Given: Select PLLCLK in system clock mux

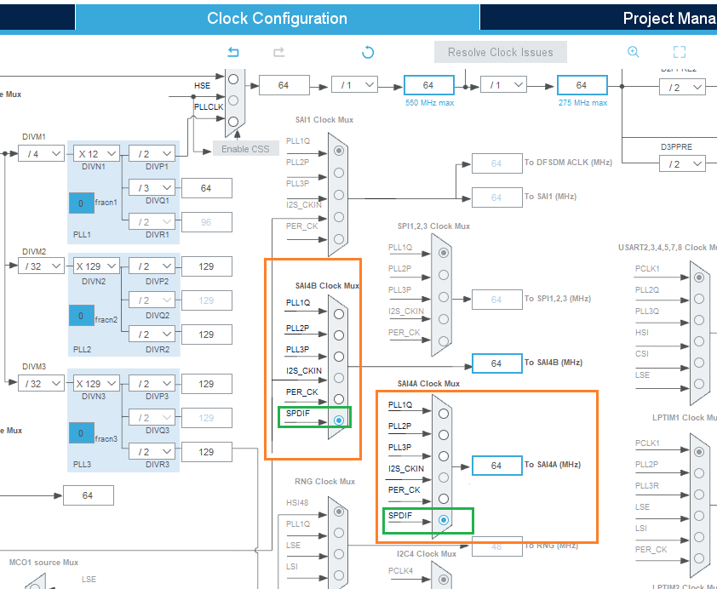Looking at the screenshot, I should 233,122.
